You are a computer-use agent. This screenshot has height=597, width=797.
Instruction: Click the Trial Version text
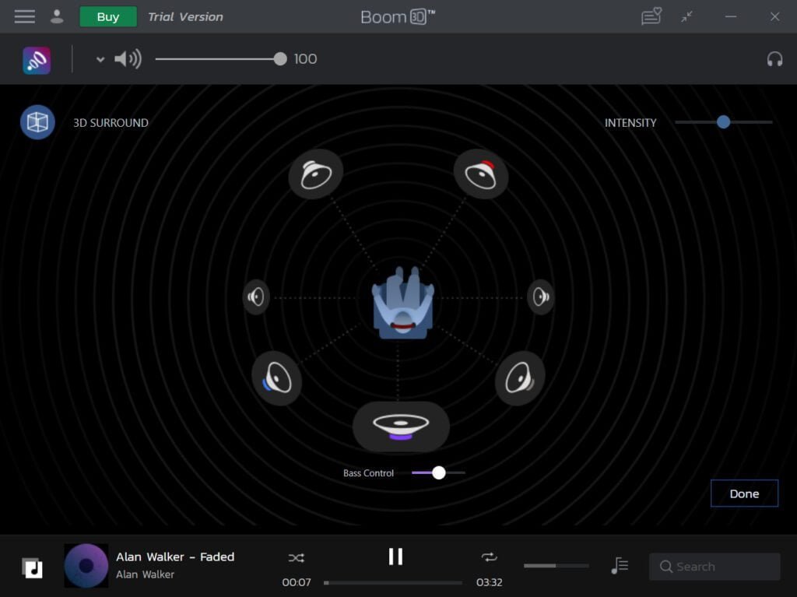point(185,17)
